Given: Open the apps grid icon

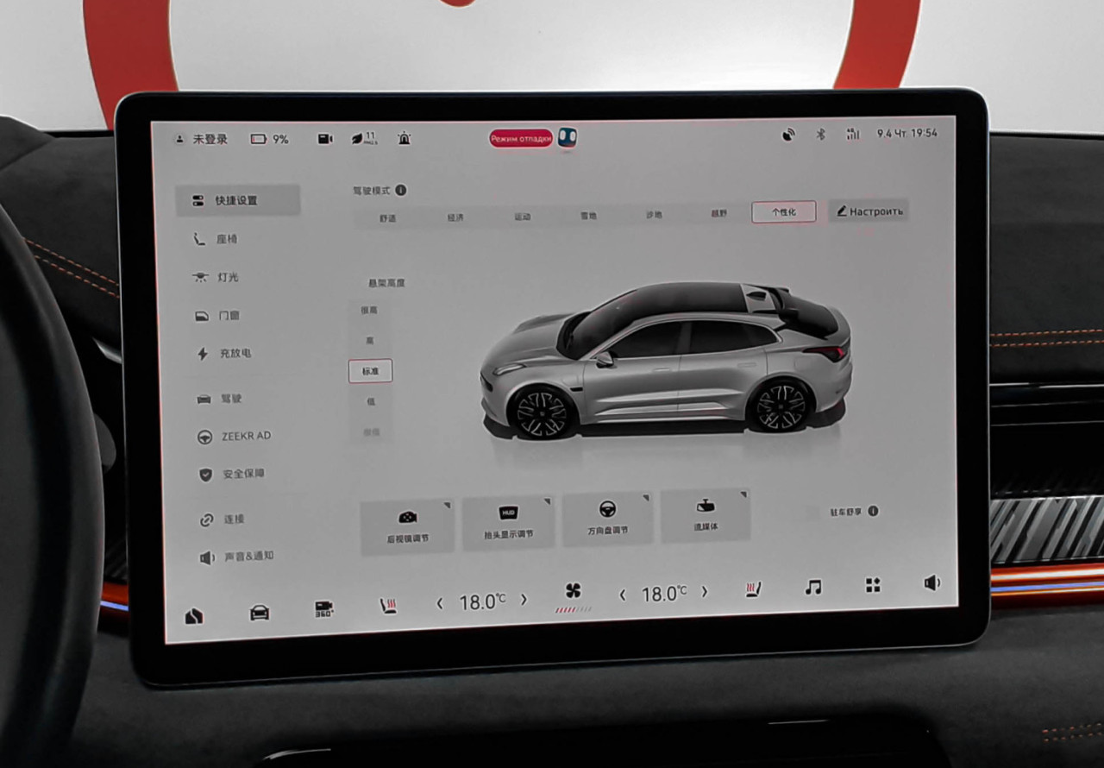Looking at the screenshot, I should pyautogui.click(x=873, y=585).
